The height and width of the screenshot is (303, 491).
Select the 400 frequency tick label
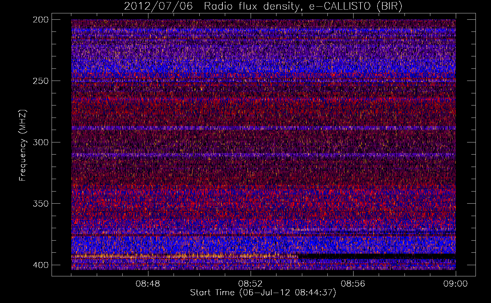tap(41, 265)
